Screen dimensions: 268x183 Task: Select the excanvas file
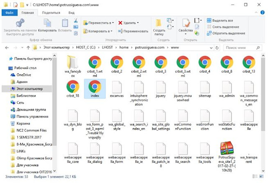pyautogui.click(x=117, y=89)
